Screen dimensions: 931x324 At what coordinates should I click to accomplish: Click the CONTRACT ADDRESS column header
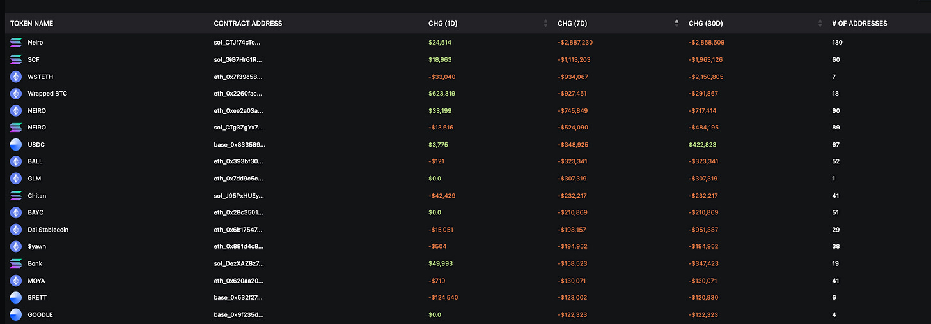[248, 24]
